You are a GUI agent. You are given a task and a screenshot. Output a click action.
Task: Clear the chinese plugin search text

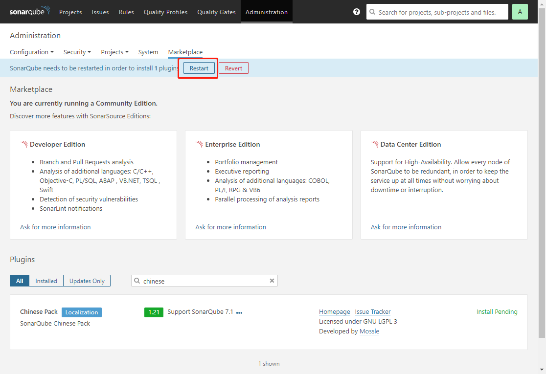click(272, 281)
